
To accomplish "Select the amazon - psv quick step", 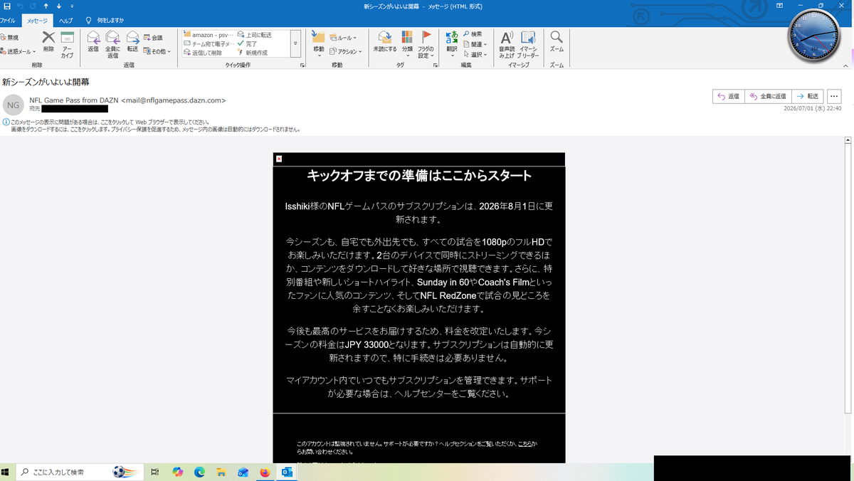I will click(x=208, y=34).
